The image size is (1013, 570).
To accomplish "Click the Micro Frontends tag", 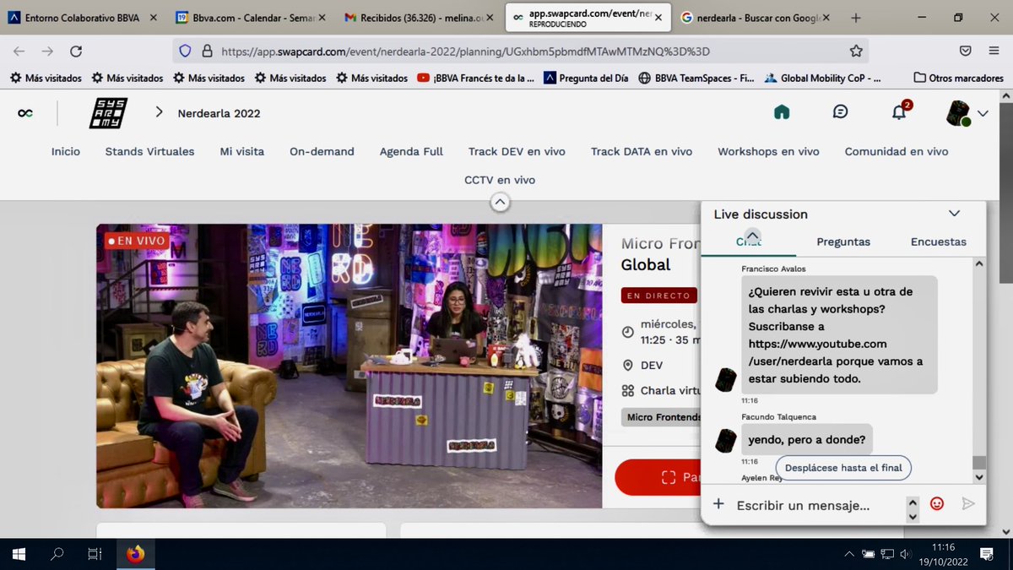I will (x=662, y=416).
